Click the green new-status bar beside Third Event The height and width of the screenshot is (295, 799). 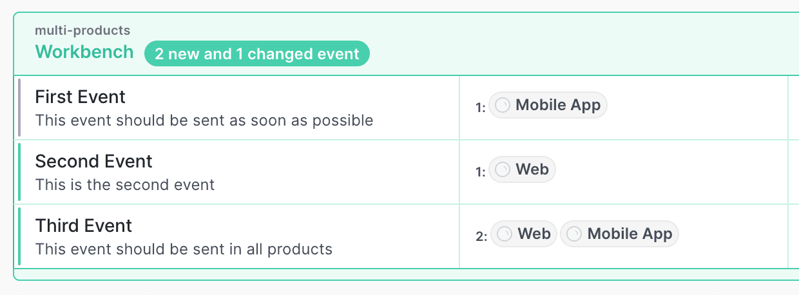point(19,236)
